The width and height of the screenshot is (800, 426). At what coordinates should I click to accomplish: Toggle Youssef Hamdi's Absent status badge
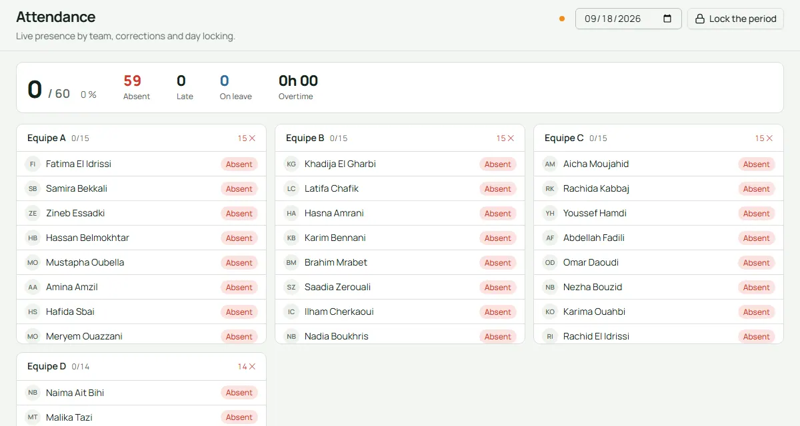757,214
